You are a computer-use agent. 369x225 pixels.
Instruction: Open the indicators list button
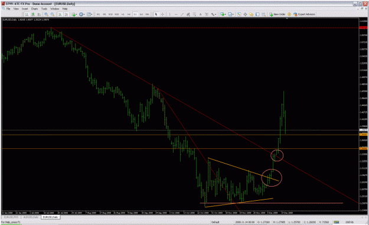(73, 14)
